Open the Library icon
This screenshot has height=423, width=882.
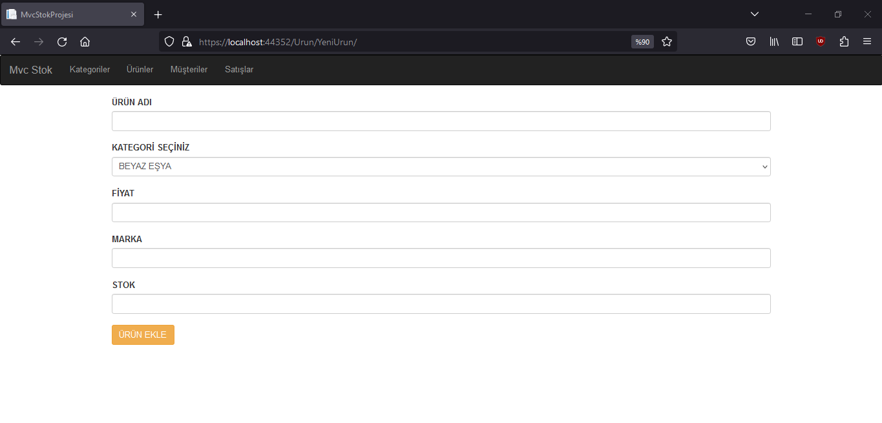point(774,41)
